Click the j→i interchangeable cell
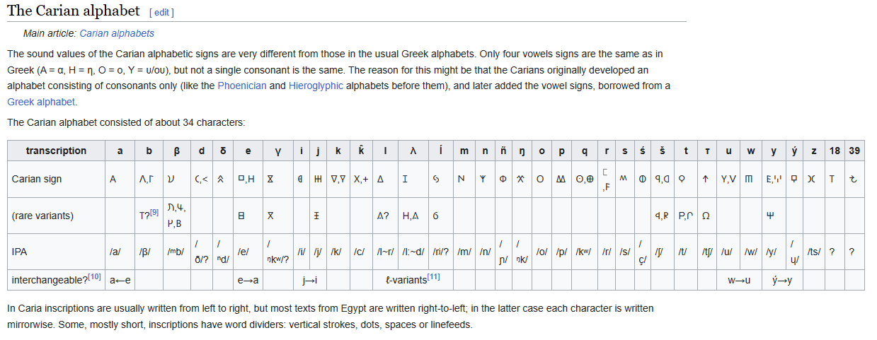Screen dimensions: 877x340 310,280
